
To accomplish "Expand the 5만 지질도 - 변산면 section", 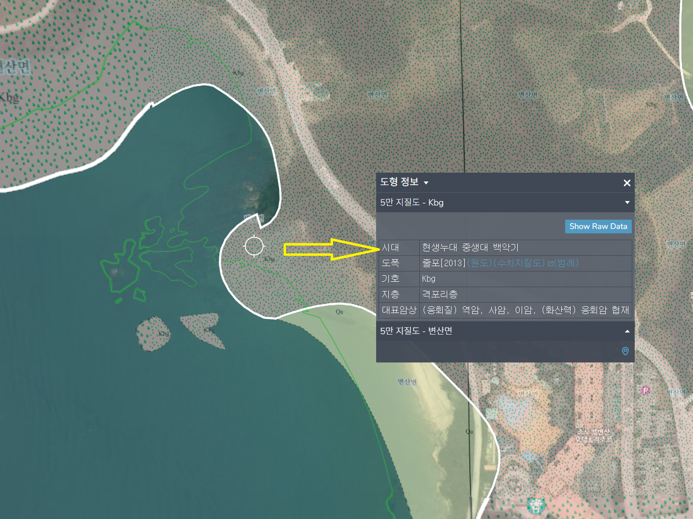I will pyautogui.click(x=627, y=331).
